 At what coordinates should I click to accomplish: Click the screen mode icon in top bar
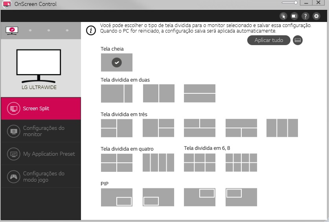coord(294,16)
